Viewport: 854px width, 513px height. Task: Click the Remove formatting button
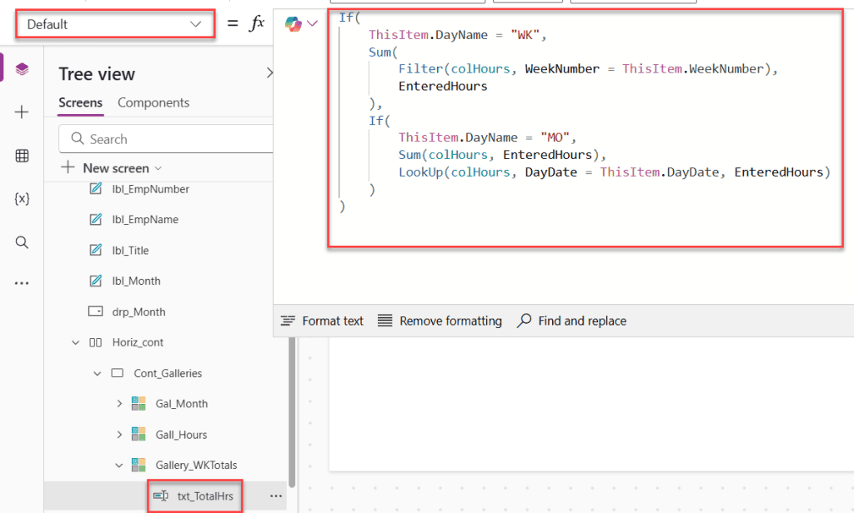click(440, 321)
